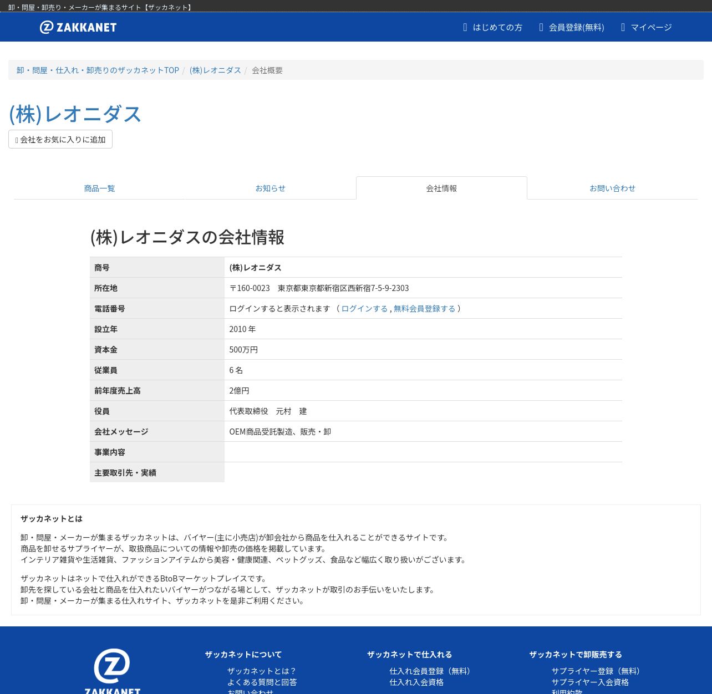Click the 主要取引先・実績 row label
The height and width of the screenshot is (694, 712).
(125, 473)
